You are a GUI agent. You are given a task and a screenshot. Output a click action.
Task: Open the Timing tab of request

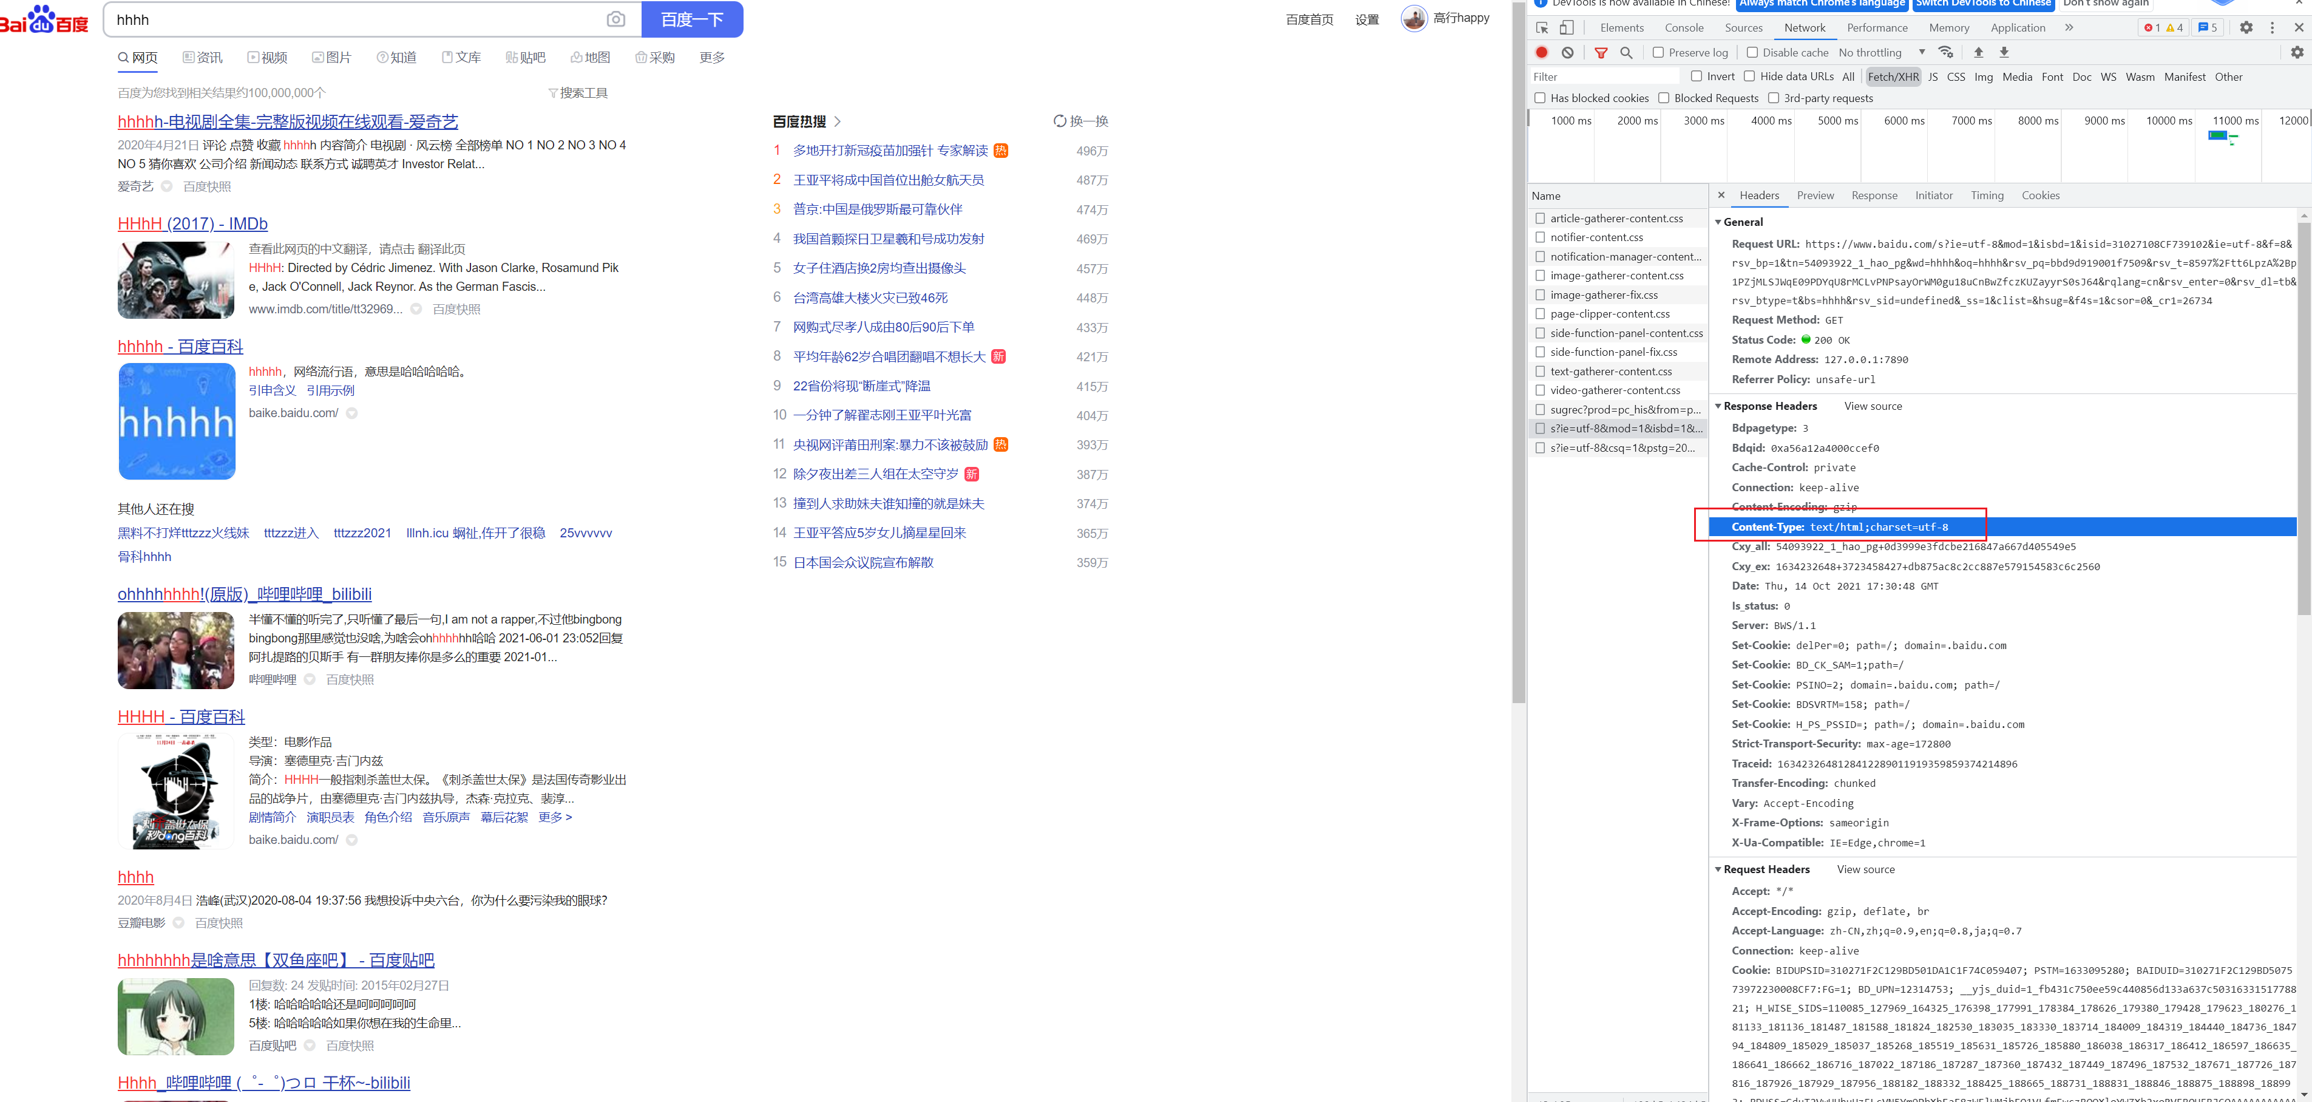[x=1986, y=195]
